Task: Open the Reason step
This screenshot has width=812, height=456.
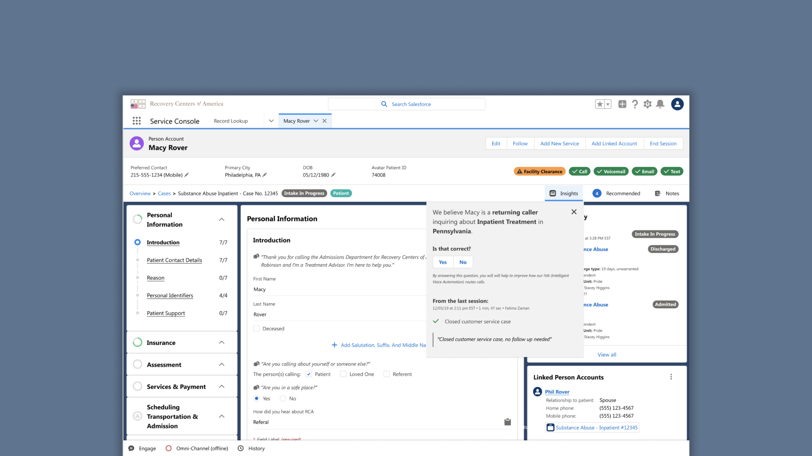Action: [156, 278]
